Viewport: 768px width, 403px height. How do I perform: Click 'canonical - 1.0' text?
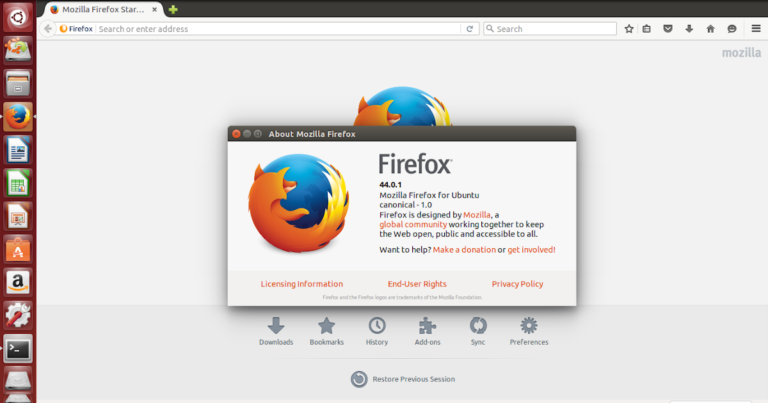(406, 205)
